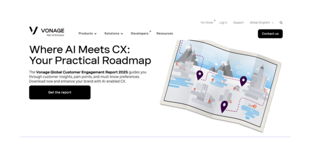Click the Vonage Global Customer Engagement Report 2025 text

click(x=82, y=72)
